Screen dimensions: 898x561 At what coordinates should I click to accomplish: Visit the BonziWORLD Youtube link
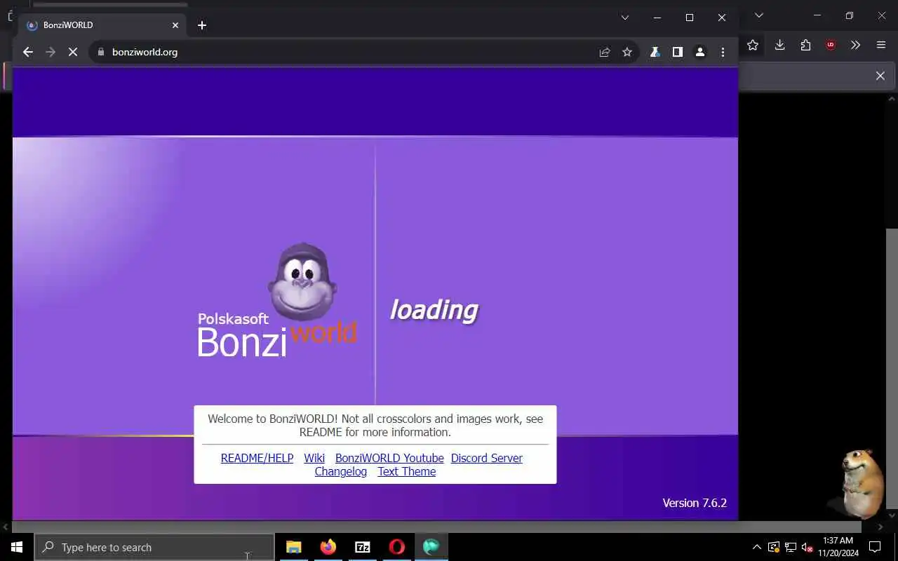[x=389, y=458]
